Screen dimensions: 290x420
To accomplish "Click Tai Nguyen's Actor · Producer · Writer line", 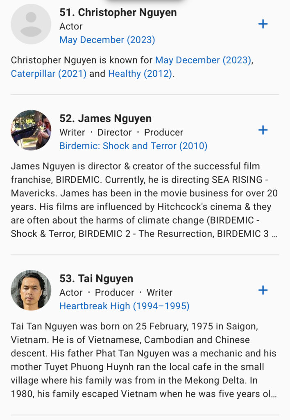I will 116,292.
